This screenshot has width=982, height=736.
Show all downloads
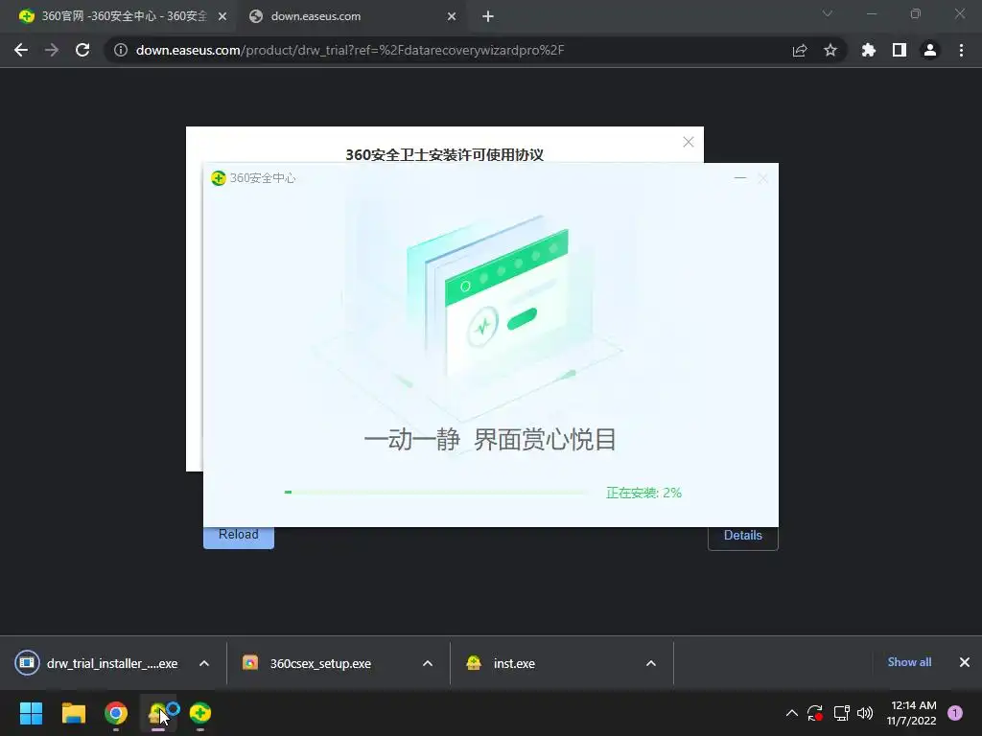pos(909,662)
